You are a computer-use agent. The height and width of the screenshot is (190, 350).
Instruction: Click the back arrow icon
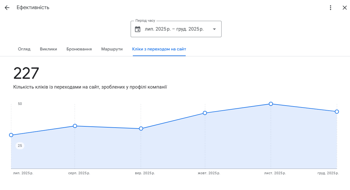click(x=7, y=8)
